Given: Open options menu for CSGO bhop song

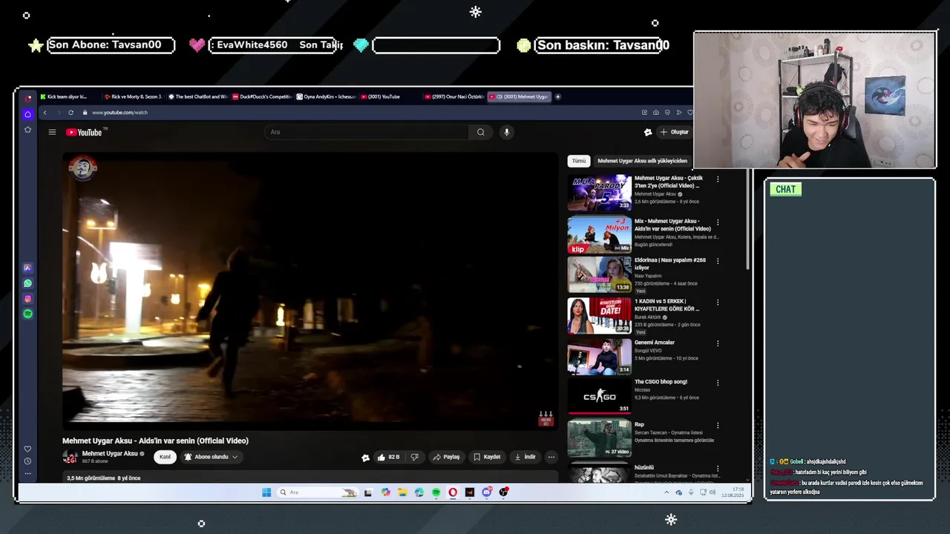Looking at the screenshot, I should (717, 383).
